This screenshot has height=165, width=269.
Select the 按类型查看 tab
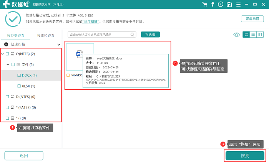[16, 35]
